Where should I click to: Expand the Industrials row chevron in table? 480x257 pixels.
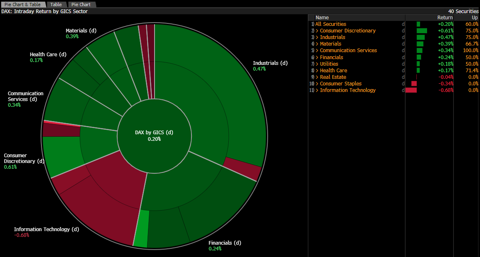(x=317, y=37)
